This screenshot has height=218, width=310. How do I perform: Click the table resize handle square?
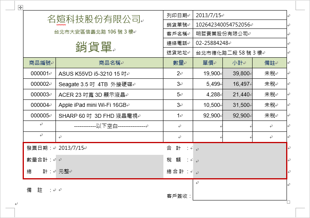pyautogui.click(x=288, y=202)
